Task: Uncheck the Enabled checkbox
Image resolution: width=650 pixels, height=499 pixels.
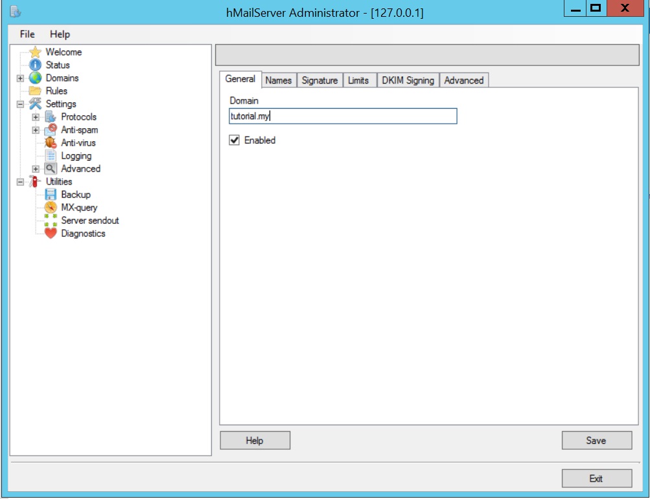Action: 234,140
